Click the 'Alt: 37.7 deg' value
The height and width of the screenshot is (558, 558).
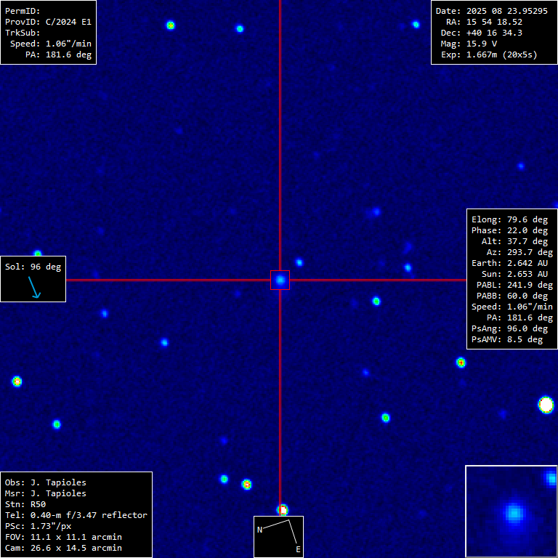coord(514,242)
